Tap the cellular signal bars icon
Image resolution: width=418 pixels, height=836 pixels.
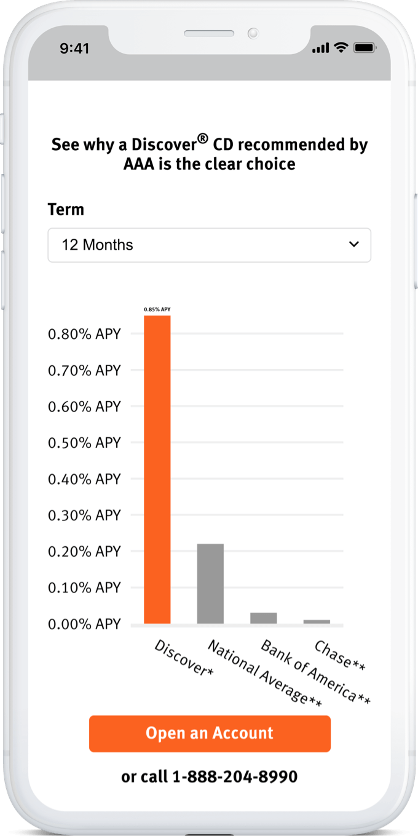click(x=321, y=49)
